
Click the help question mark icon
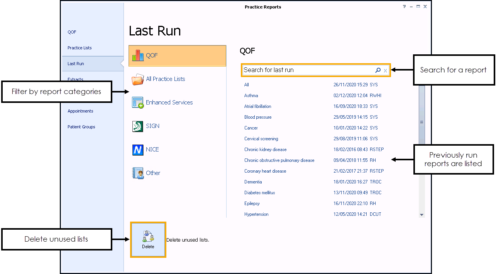coord(404,7)
